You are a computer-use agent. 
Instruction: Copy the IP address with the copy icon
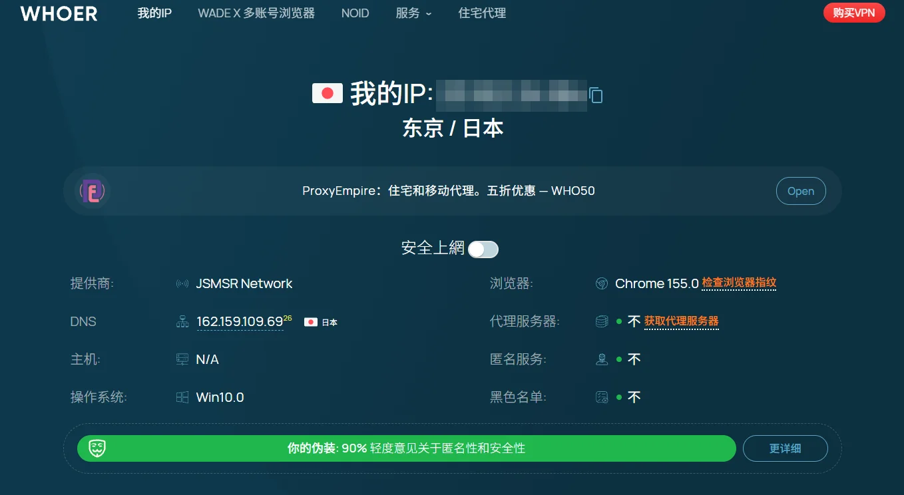pos(596,95)
